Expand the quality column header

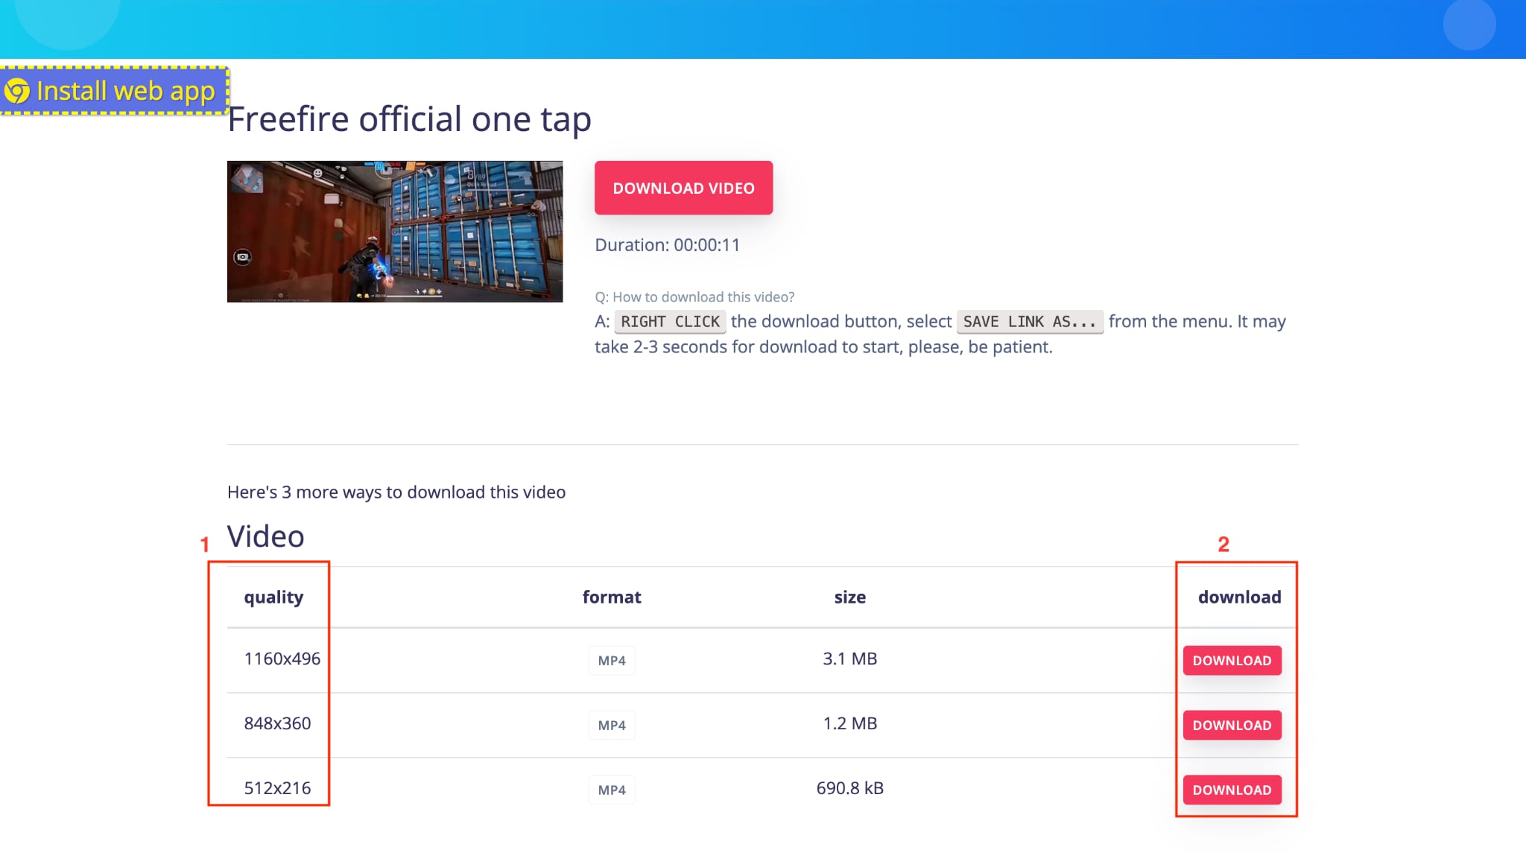pyautogui.click(x=273, y=597)
